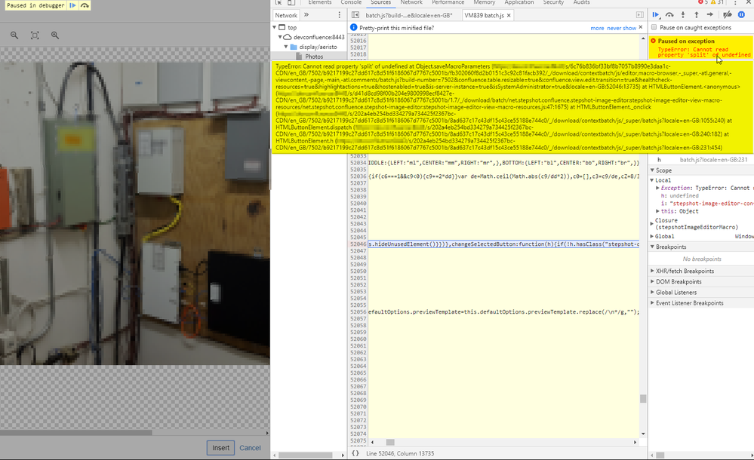
Task: Open the Security panel tab
Action: 553,2
